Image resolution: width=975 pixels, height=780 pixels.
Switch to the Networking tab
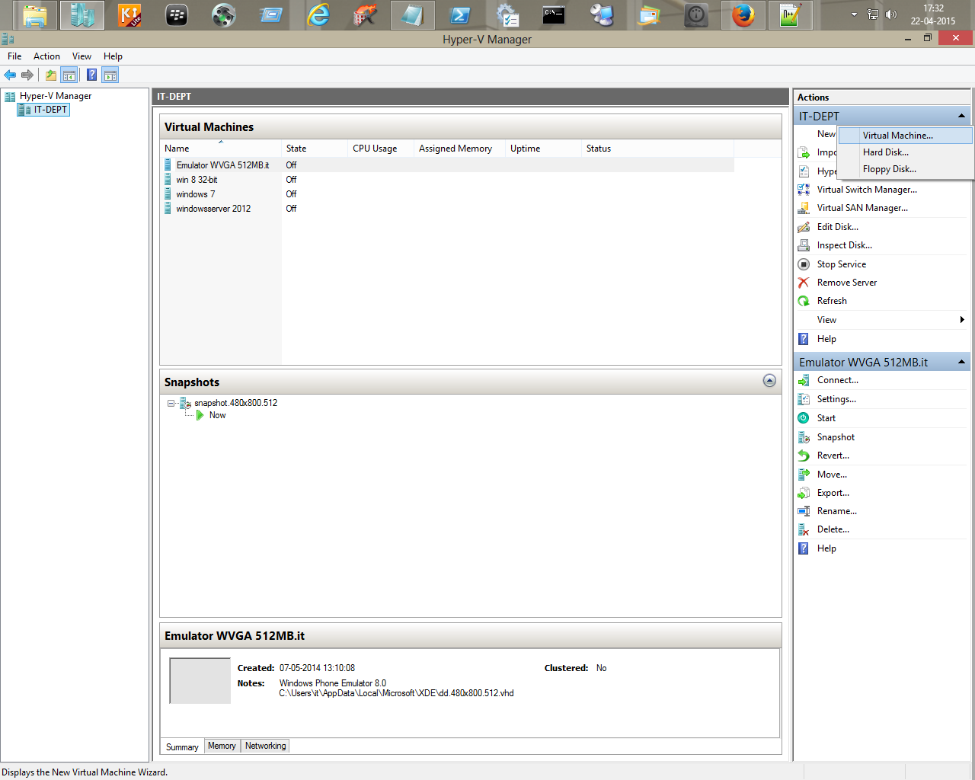[x=266, y=746]
